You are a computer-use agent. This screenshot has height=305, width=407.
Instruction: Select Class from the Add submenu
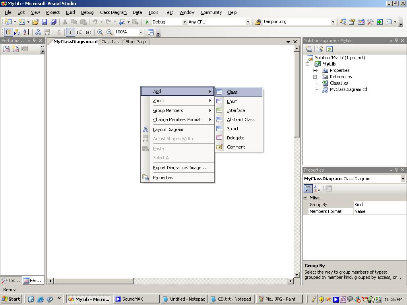(239, 92)
